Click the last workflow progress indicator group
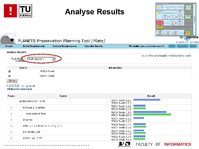Viewport: 199px width, 149px height. coord(193,46)
